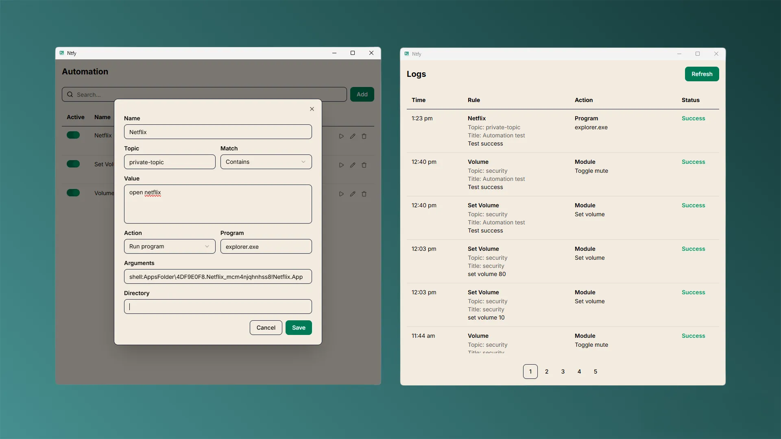781x439 pixels.
Task: Click the Automation search box
Action: coord(204,94)
